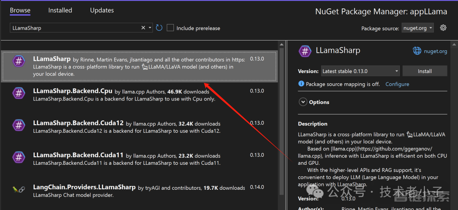
Task: Expand the Options section
Action: coord(303,102)
